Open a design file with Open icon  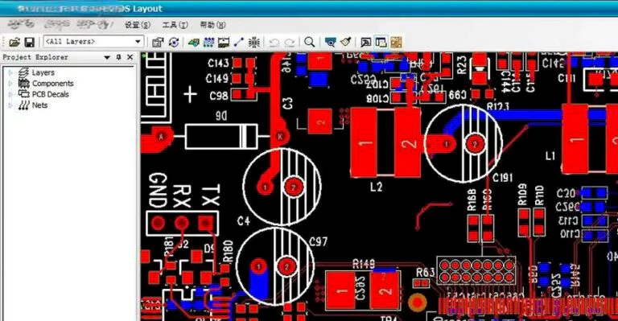[x=14, y=42]
